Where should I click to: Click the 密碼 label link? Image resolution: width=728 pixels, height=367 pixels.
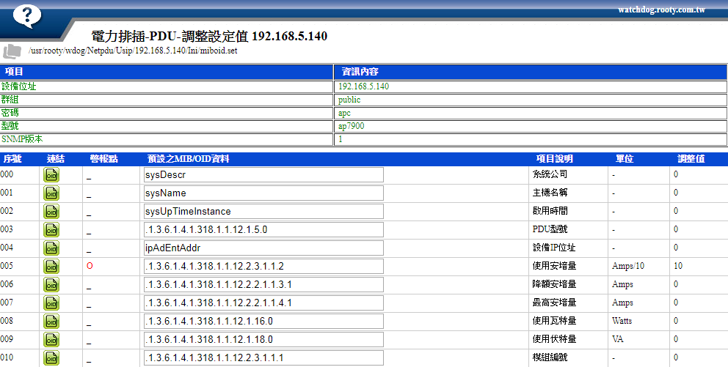point(10,113)
